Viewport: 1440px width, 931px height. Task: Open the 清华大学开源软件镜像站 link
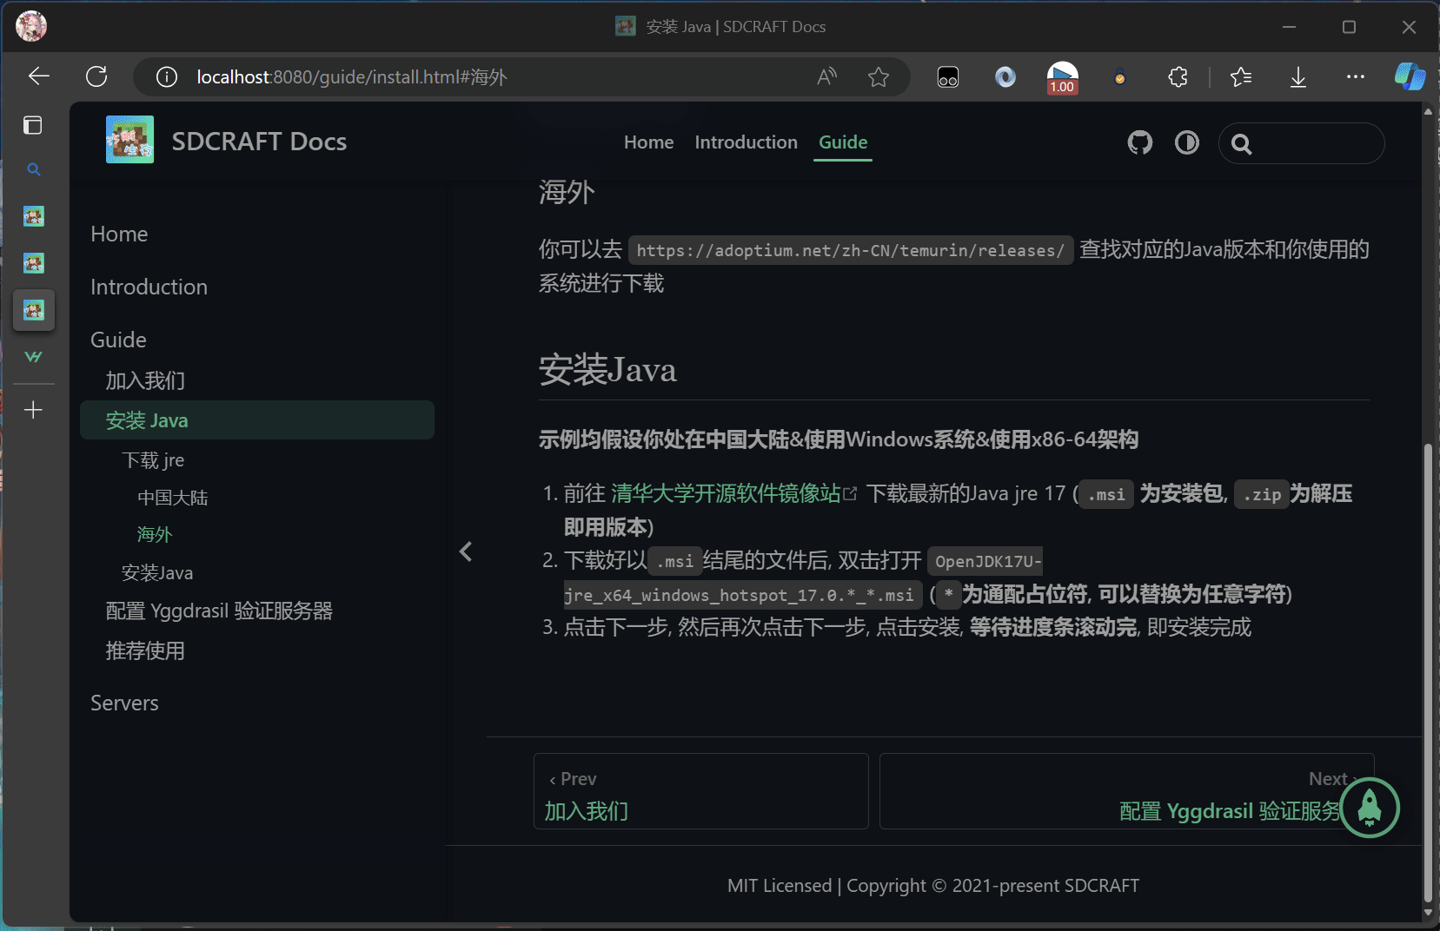coord(727,494)
